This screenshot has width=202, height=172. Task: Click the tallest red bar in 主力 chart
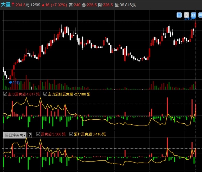tap(167, 107)
